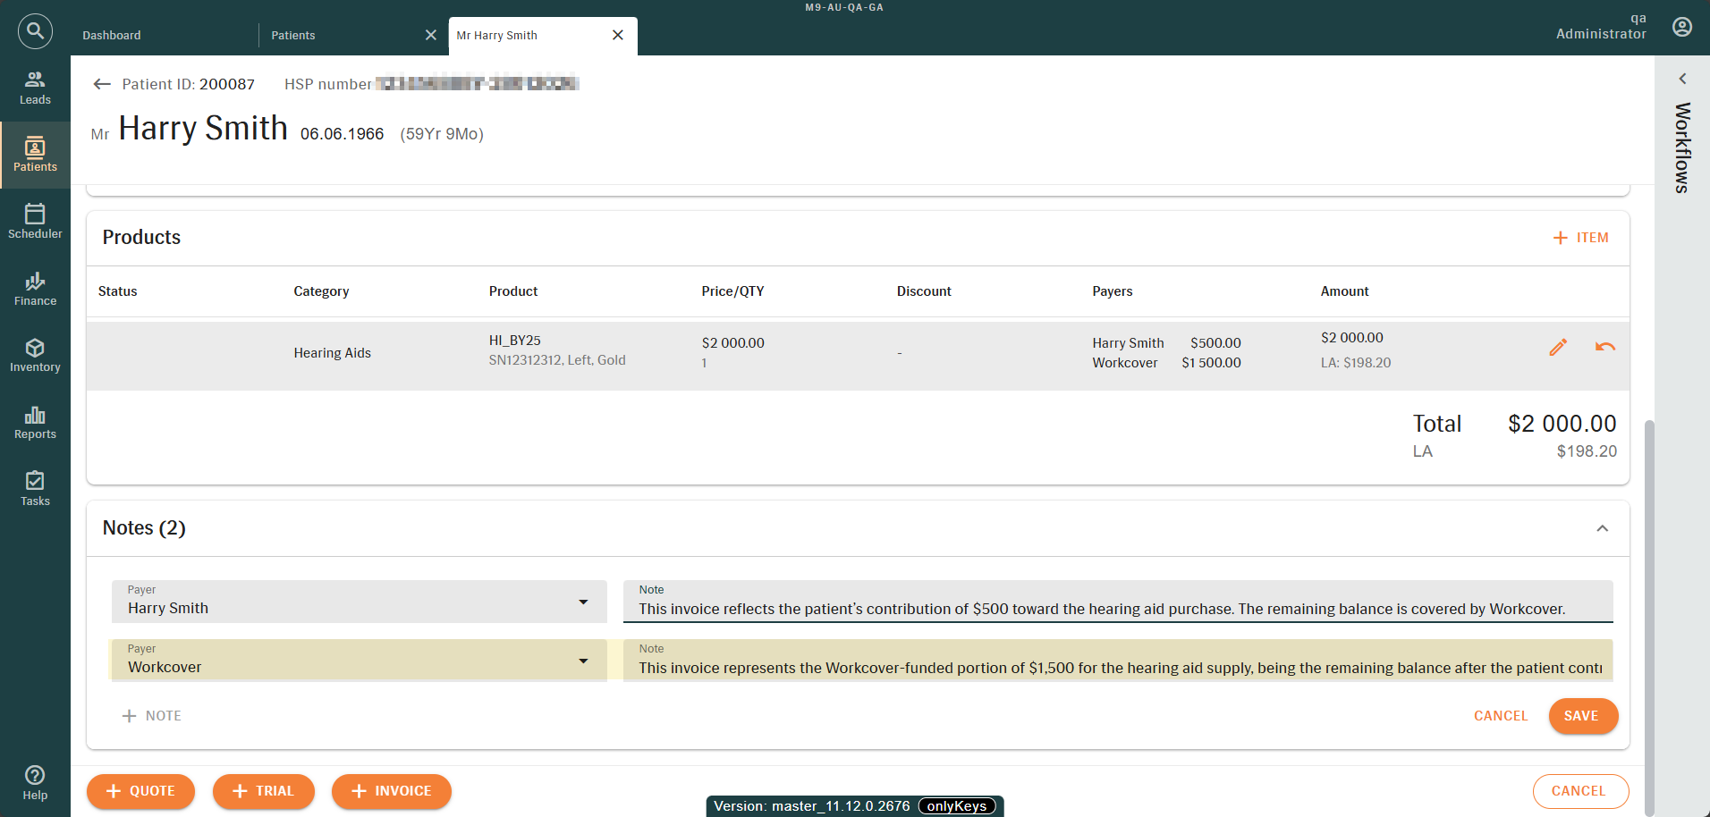Collapse the Notes section

(x=1602, y=528)
